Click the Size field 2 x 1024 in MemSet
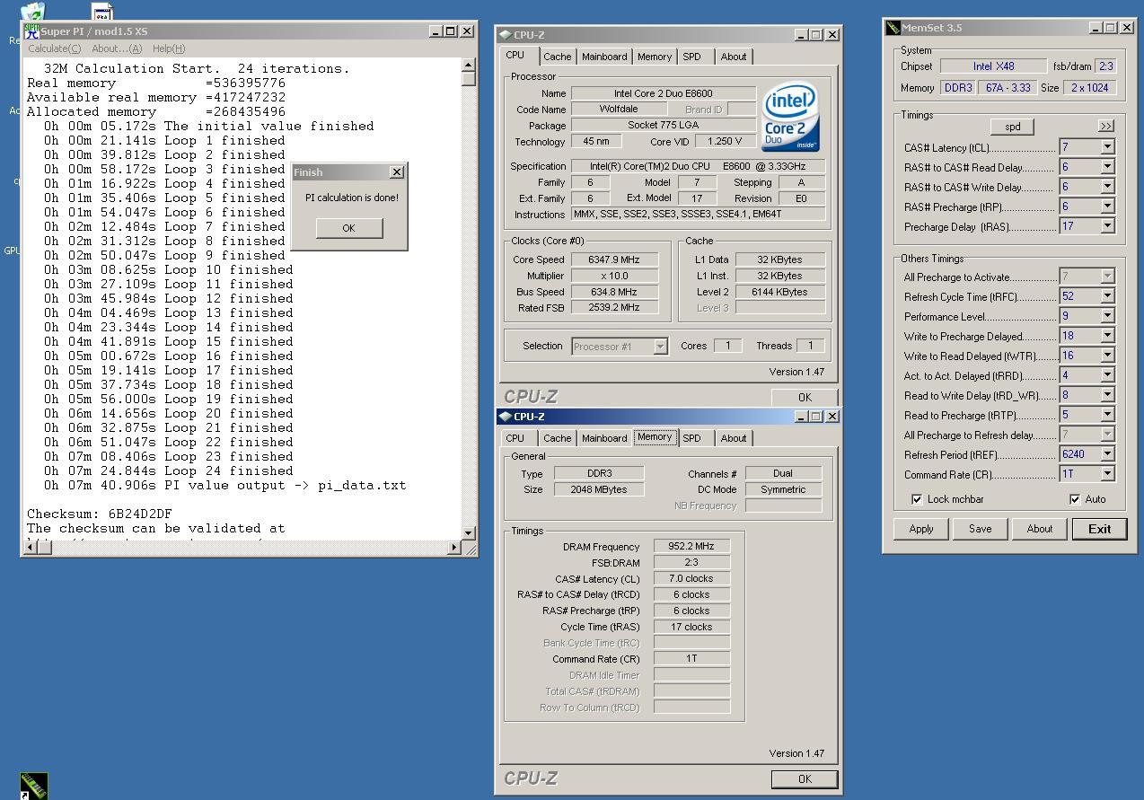 (x=1089, y=88)
